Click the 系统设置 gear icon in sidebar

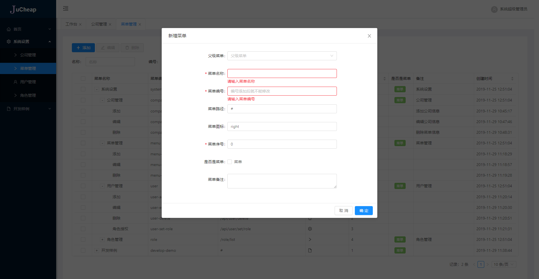8,41
